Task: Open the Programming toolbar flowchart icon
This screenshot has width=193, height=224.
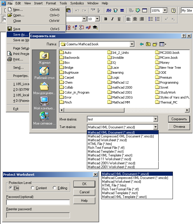Action: pos(81,27)
